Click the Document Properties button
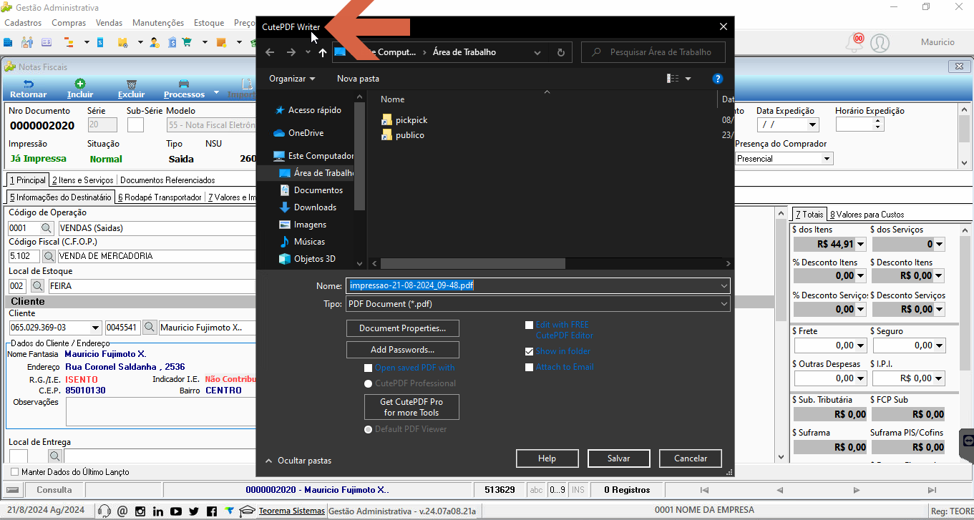The height and width of the screenshot is (520, 974). pyautogui.click(x=403, y=328)
